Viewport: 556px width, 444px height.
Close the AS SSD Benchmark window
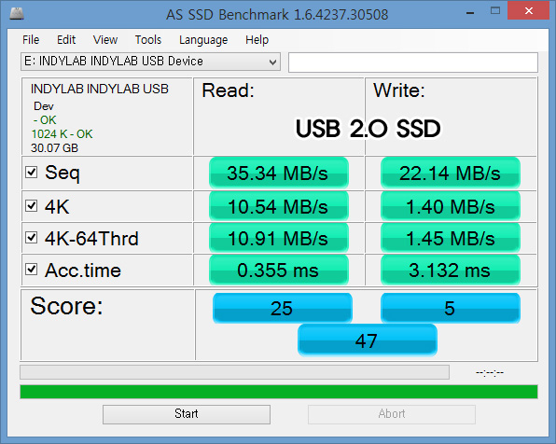pos(528,10)
